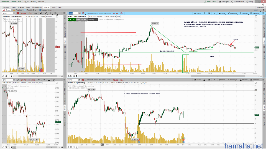266x149 pixels.
Task: Click the pan crosshair tool under top-left chart
Action: pos(3,76)
